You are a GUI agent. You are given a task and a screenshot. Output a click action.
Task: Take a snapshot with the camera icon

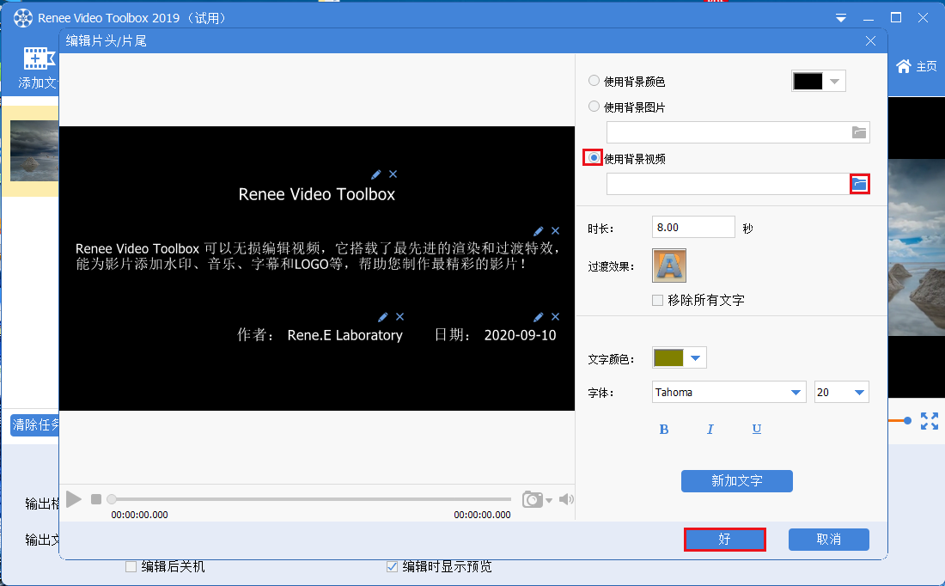tap(532, 500)
